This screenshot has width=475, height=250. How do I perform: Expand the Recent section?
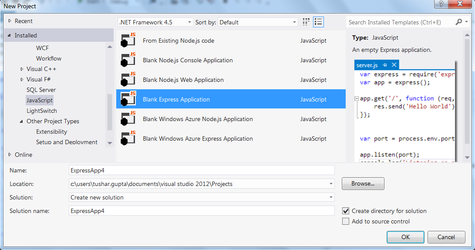[10, 21]
